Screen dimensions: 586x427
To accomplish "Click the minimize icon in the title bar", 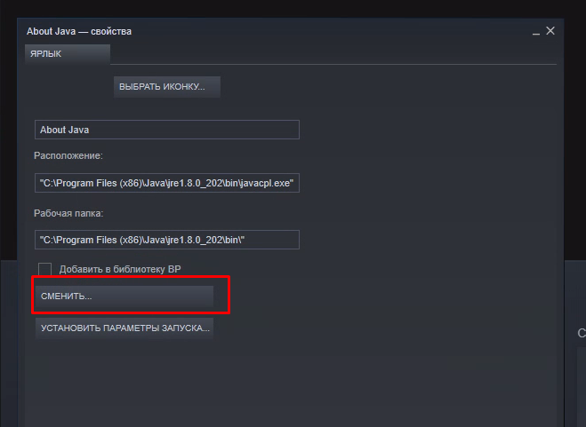I will pyautogui.click(x=535, y=32).
